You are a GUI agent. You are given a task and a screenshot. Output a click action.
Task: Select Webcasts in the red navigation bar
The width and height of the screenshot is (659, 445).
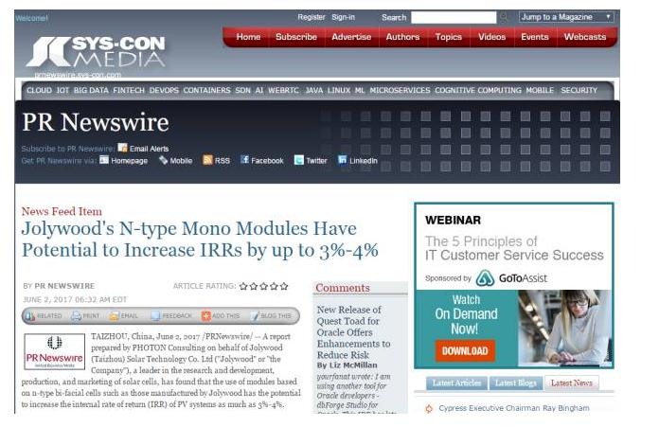coord(584,37)
